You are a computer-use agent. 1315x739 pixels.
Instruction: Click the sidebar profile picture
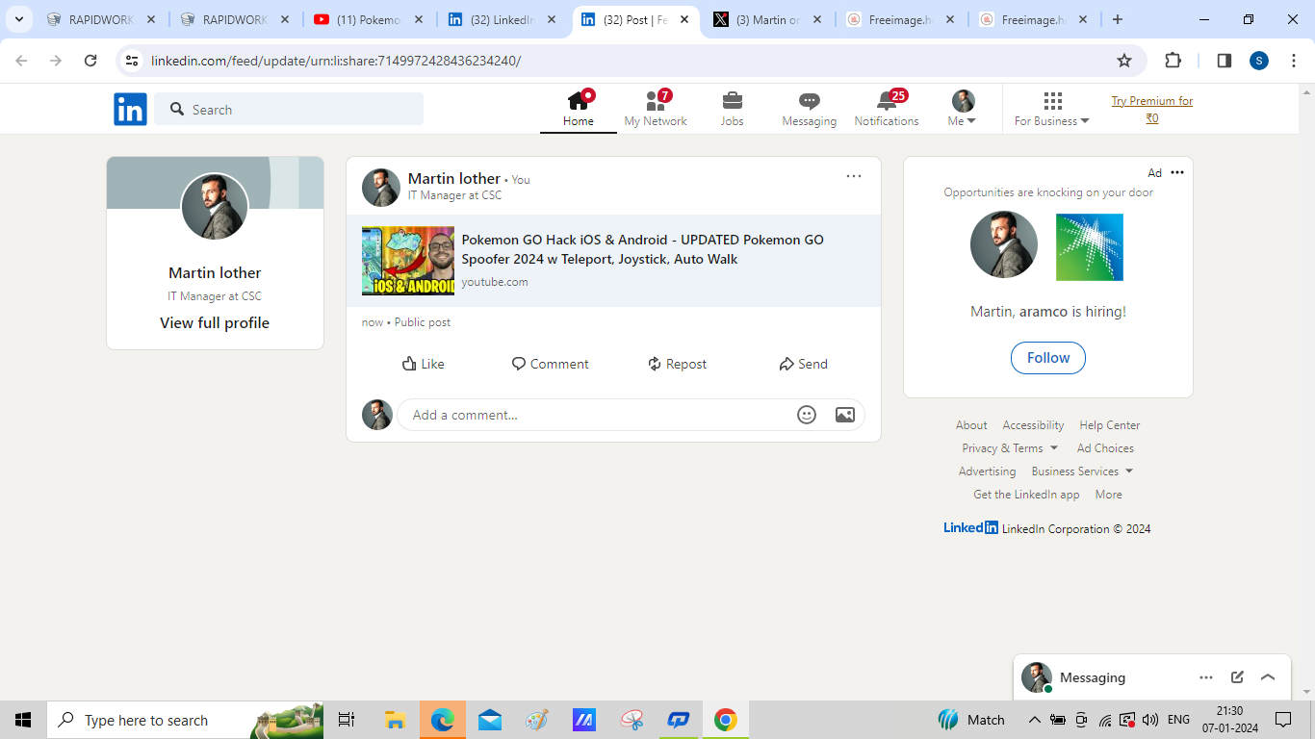click(x=215, y=207)
